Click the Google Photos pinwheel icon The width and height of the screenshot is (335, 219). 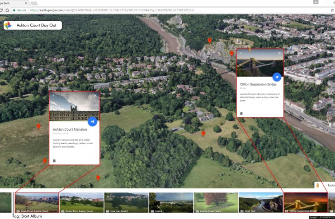tap(8, 26)
